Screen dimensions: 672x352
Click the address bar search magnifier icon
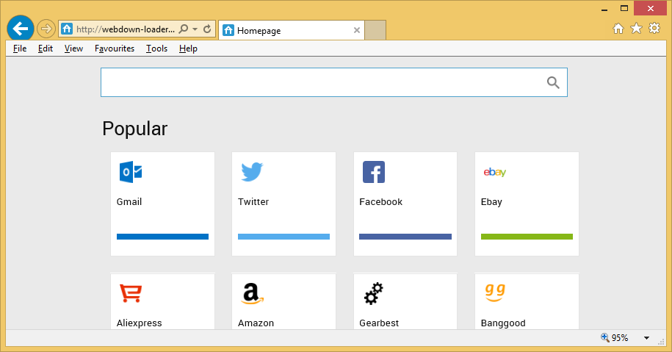click(184, 29)
